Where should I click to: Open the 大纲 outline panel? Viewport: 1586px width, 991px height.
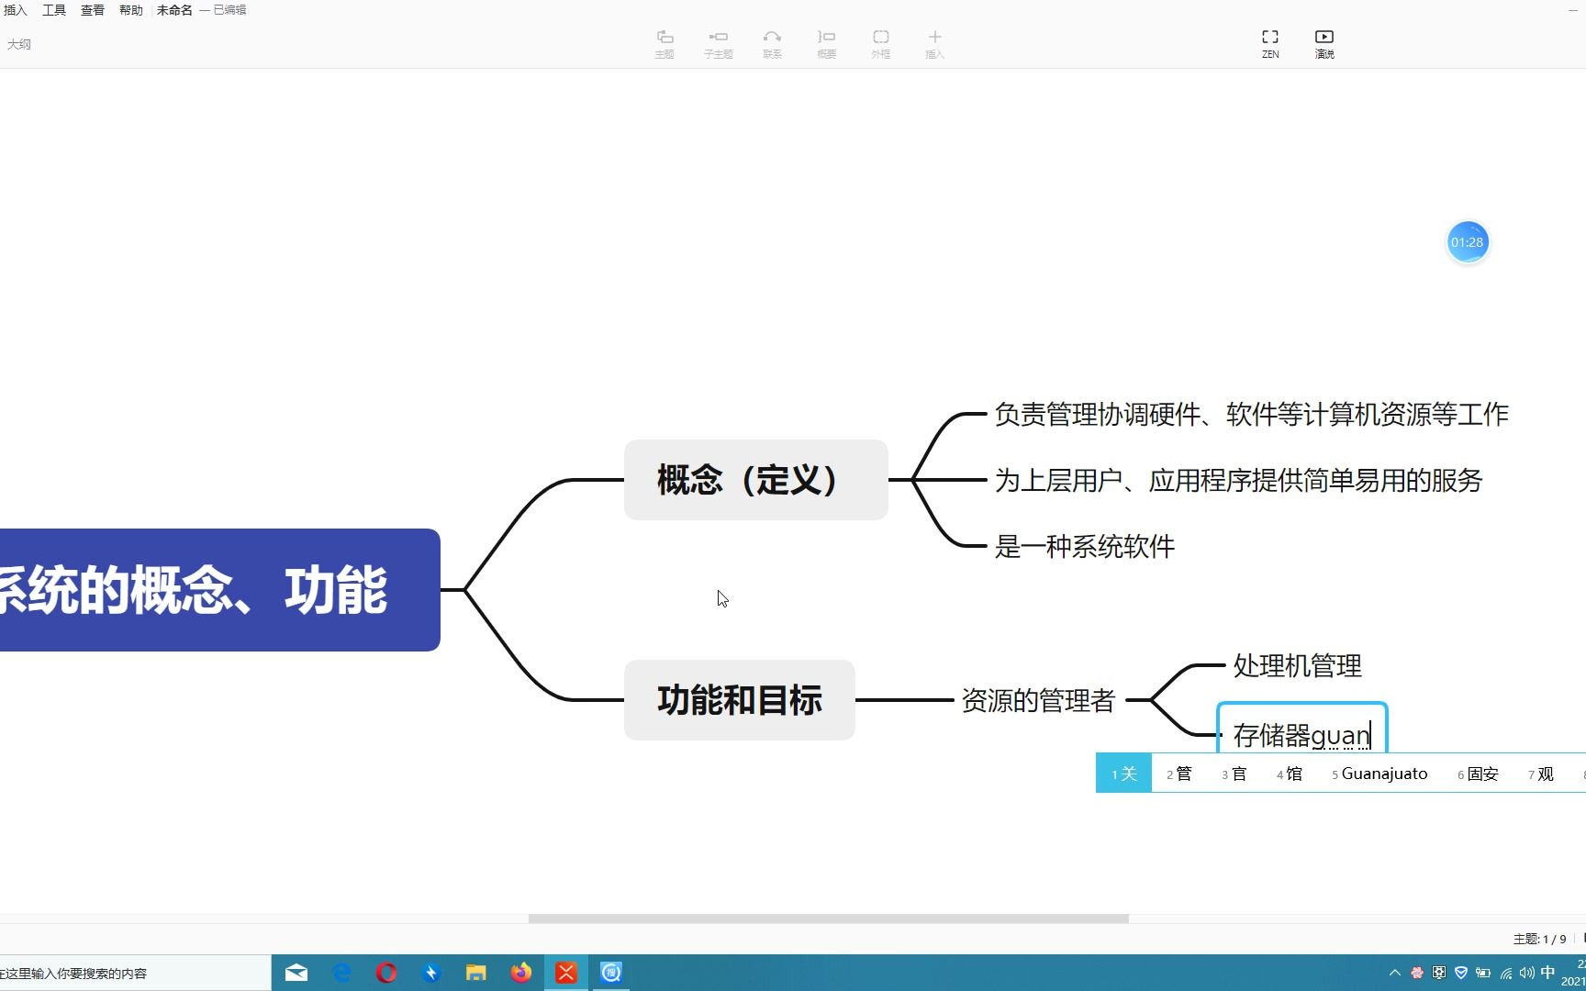click(x=19, y=43)
